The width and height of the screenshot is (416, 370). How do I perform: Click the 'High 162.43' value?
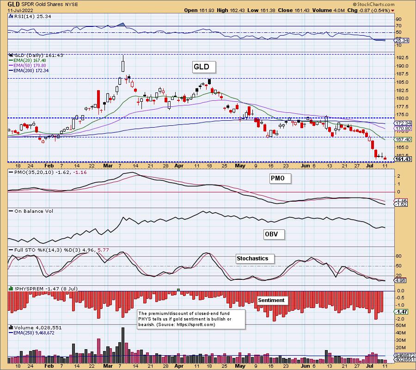(231, 10)
